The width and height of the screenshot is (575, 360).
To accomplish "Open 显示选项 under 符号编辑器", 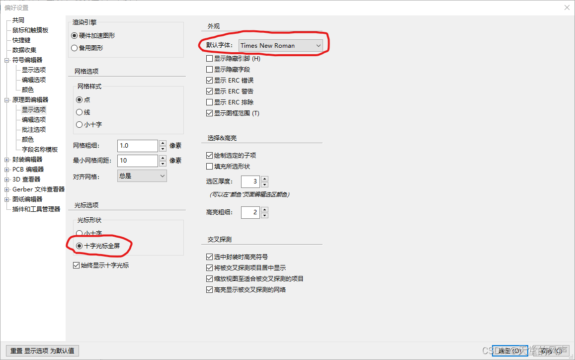I will (x=34, y=70).
